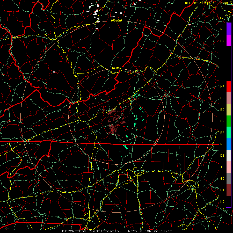Click the ND legend label
The width and height of the screenshot is (233, 233).
(222, 202)
